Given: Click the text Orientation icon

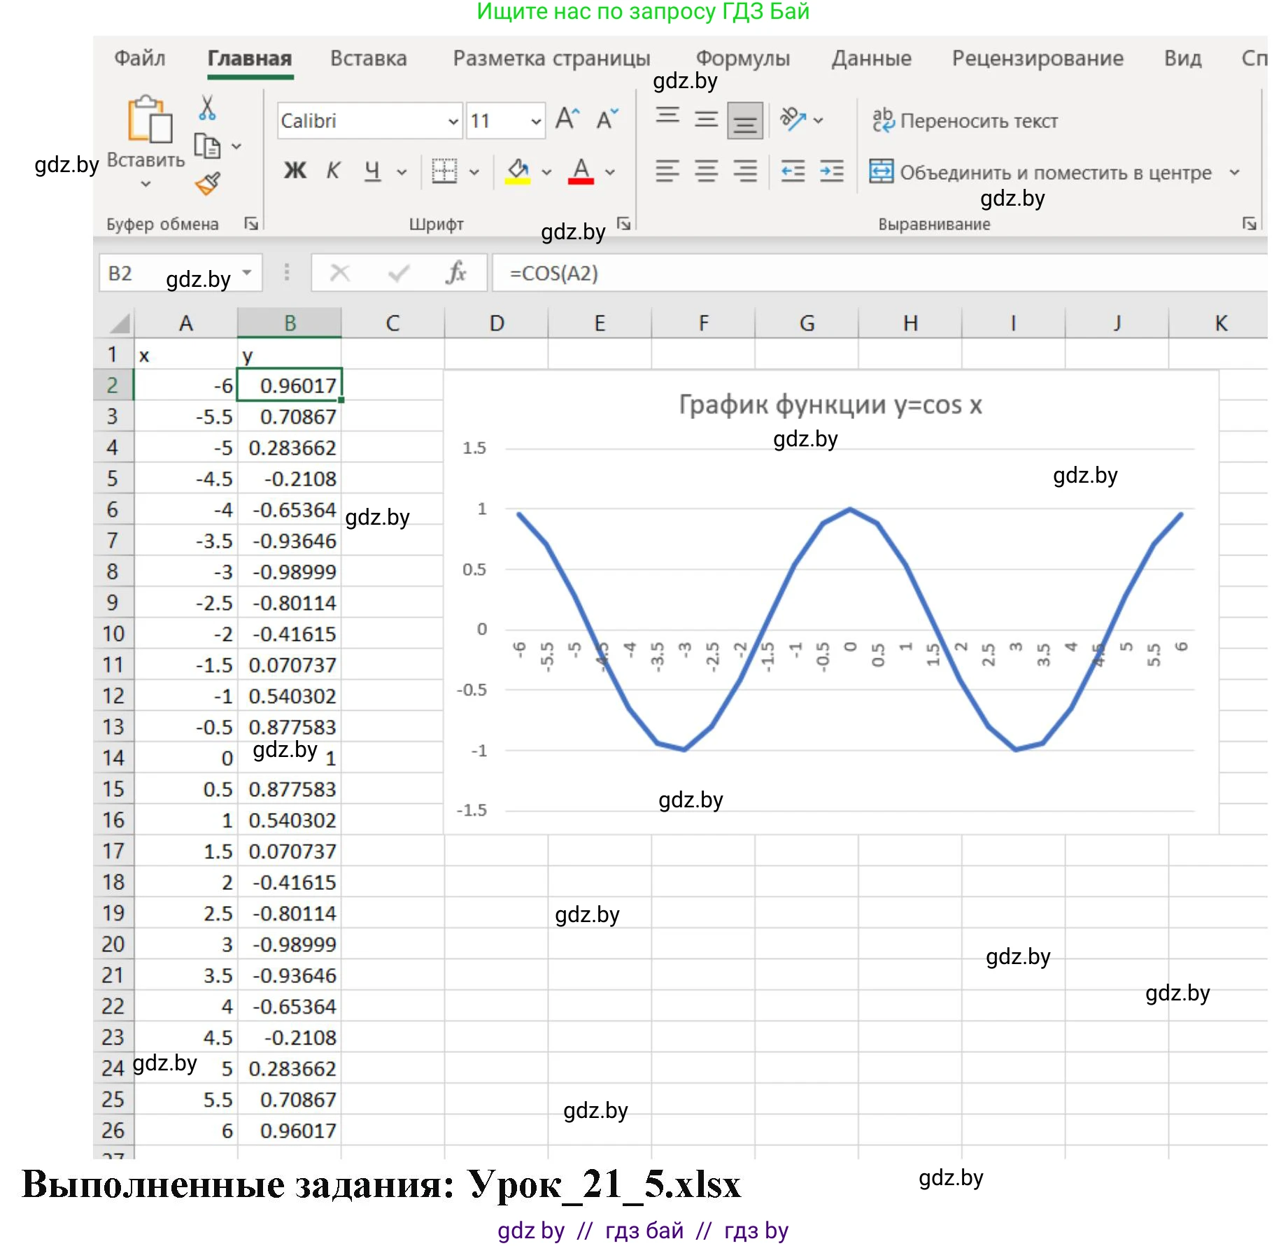Looking at the screenshot, I should click(793, 120).
